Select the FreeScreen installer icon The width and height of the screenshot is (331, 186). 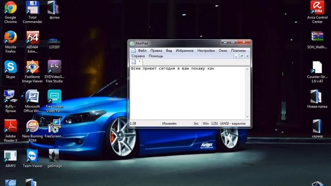click(x=54, y=126)
